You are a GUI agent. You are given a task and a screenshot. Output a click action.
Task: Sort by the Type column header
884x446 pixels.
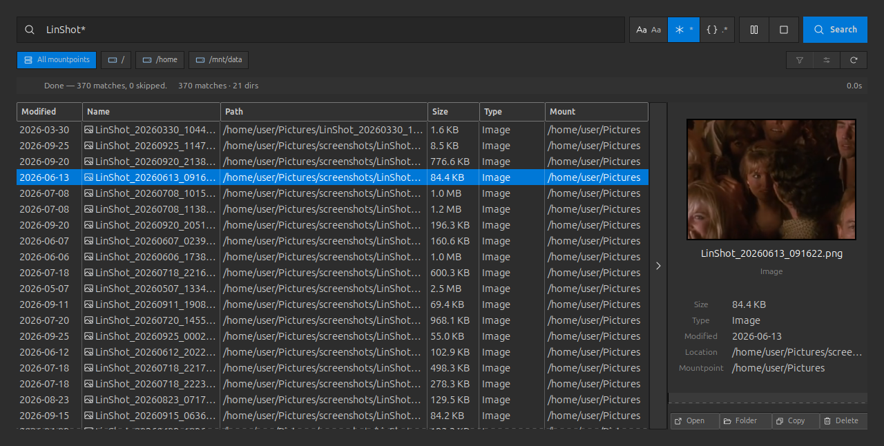pos(512,111)
